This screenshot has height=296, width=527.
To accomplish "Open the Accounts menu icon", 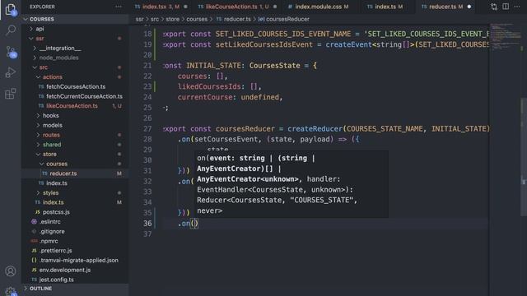I will [x=11, y=271].
